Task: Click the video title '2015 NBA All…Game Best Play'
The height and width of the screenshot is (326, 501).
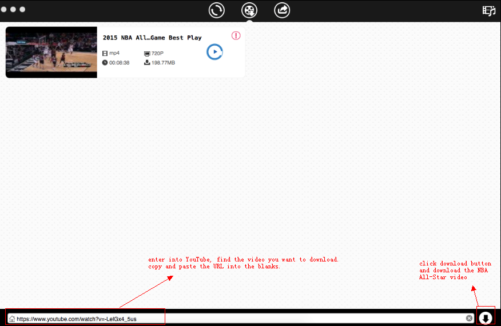Action: pyautogui.click(x=152, y=38)
